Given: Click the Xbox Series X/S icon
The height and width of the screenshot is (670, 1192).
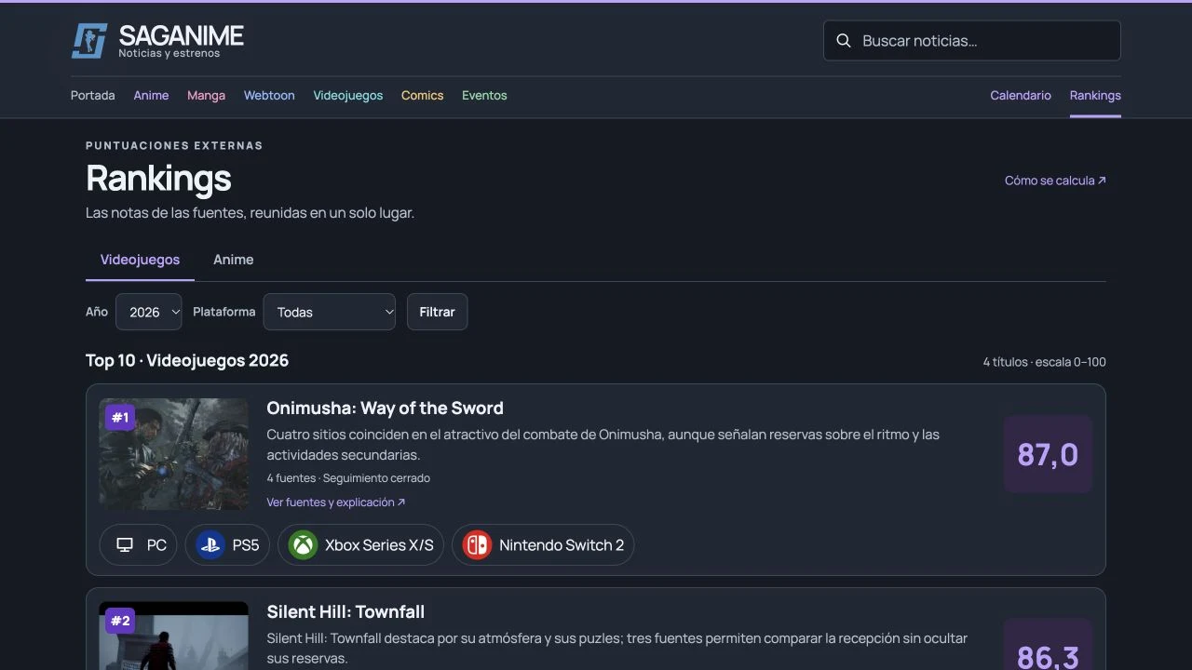Looking at the screenshot, I should pos(303,545).
